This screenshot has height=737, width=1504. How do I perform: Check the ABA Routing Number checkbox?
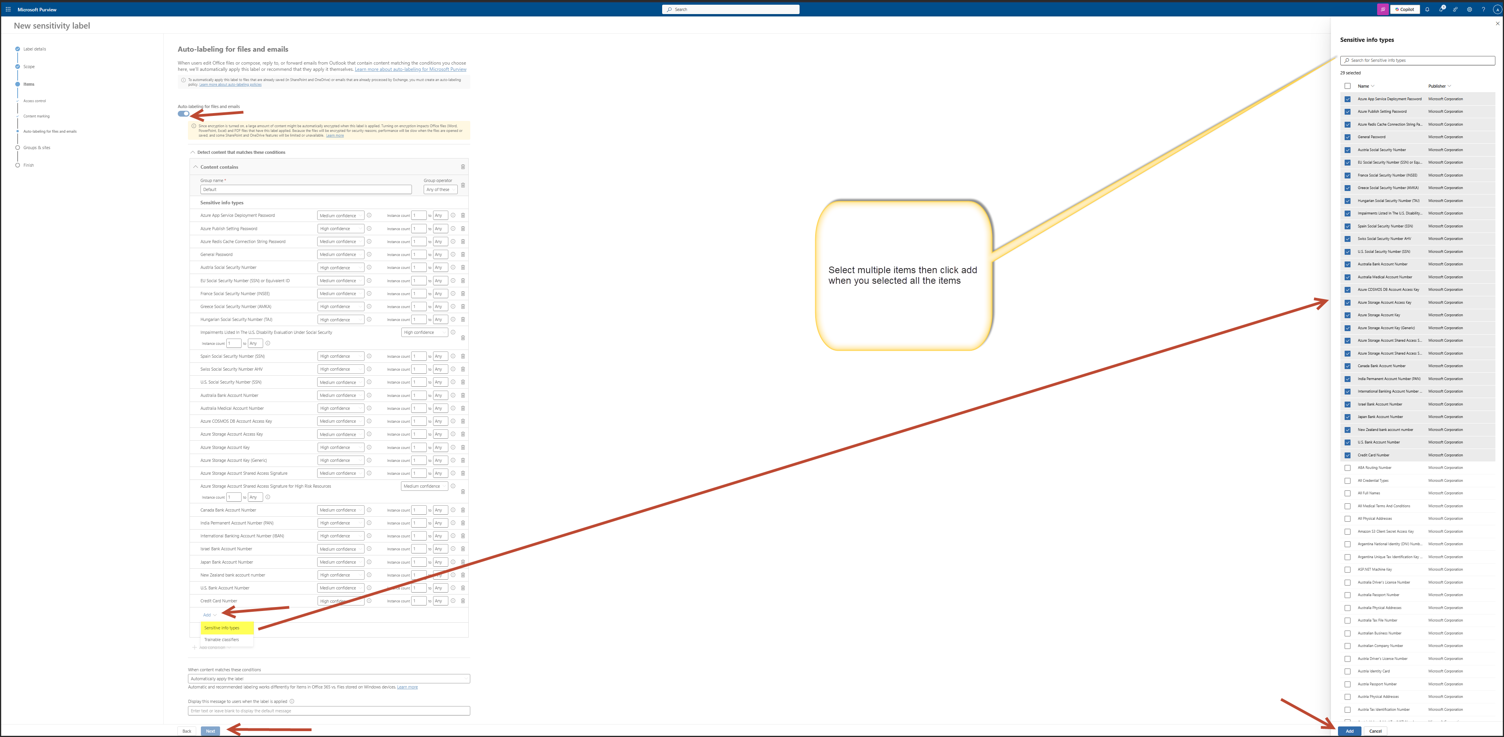tap(1347, 468)
